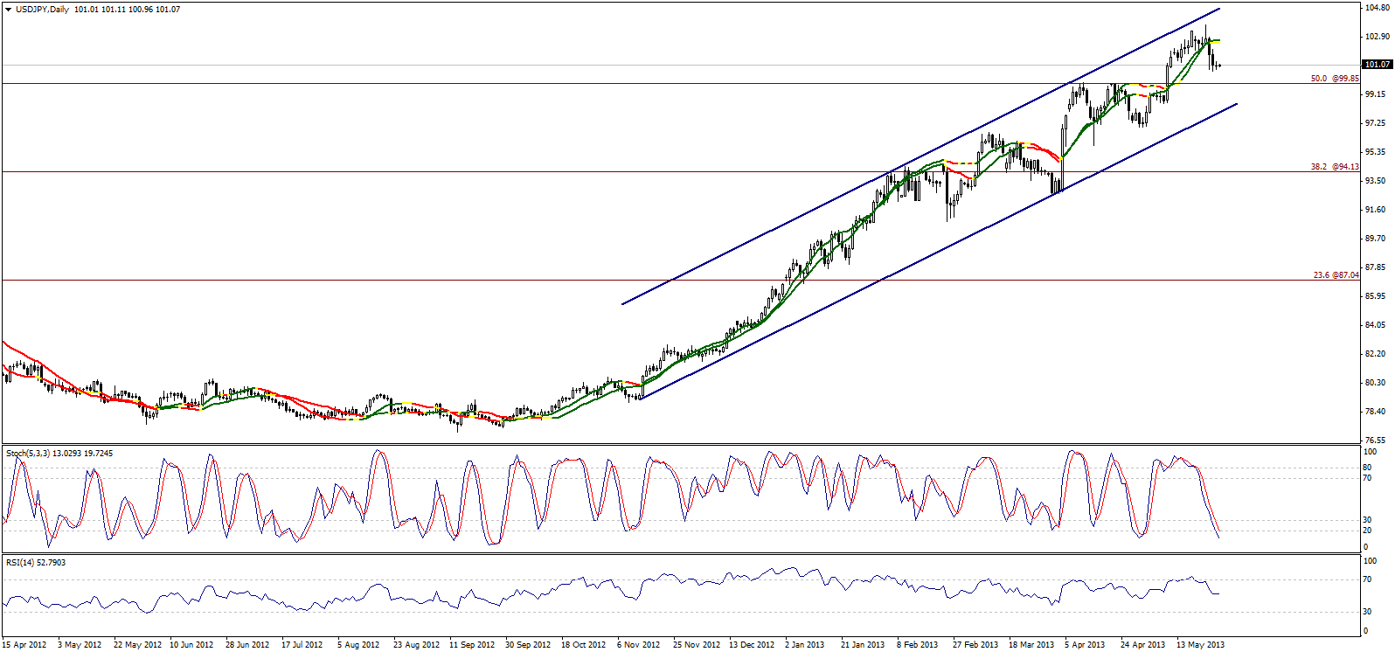
Task: Click the Fibonacci label 50.0 @99.85
Action: pos(1335,79)
